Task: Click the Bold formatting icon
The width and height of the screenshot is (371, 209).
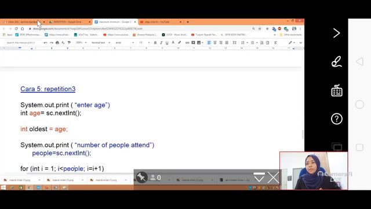Action: (x=155, y=42)
